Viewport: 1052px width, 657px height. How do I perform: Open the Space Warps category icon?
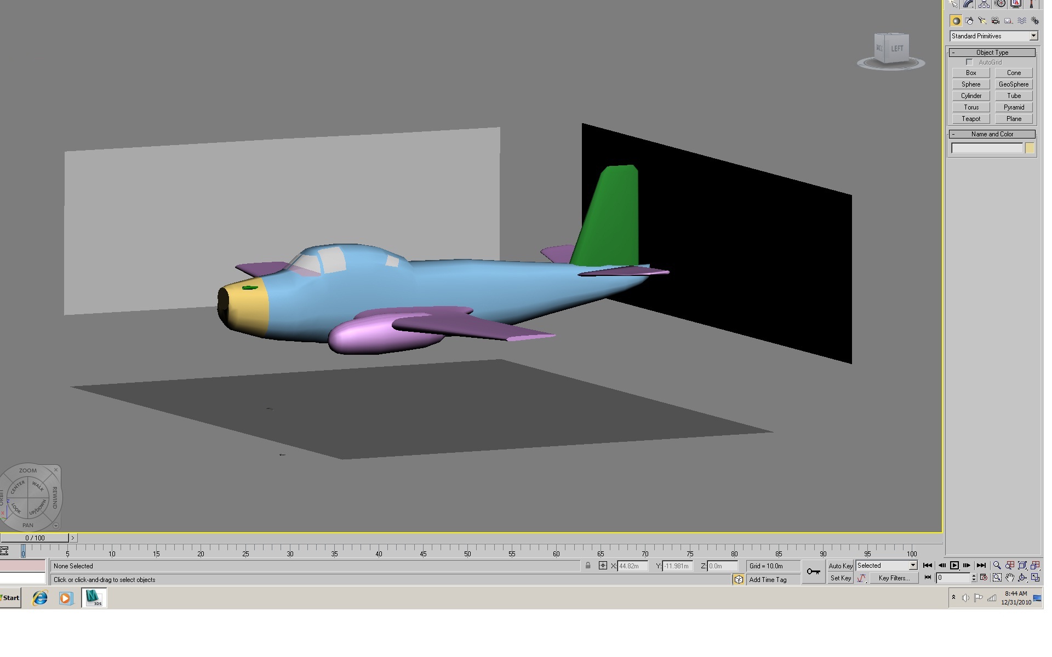(x=1022, y=21)
